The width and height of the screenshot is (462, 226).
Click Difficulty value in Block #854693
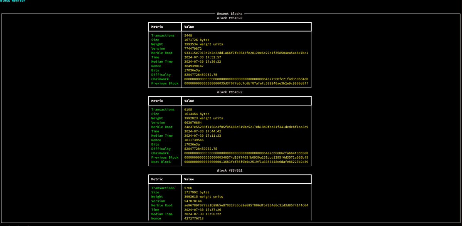(x=201, y=74)
